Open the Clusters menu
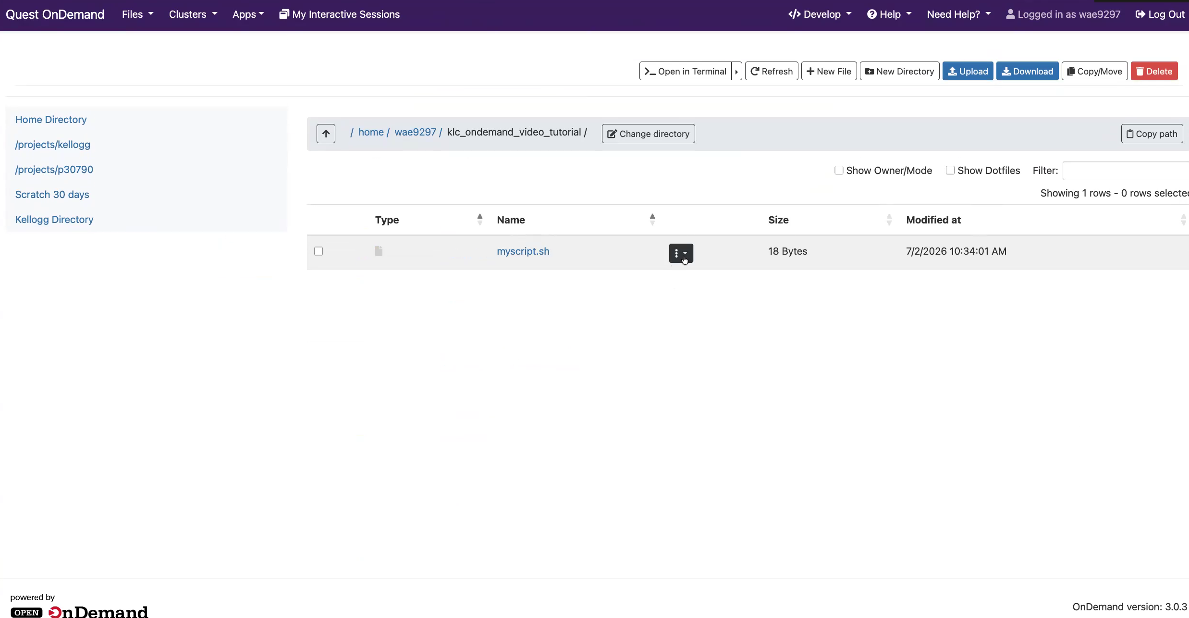Image resolution: width=1189 pixels, height=618 pixels. click(x=193, y=14)
